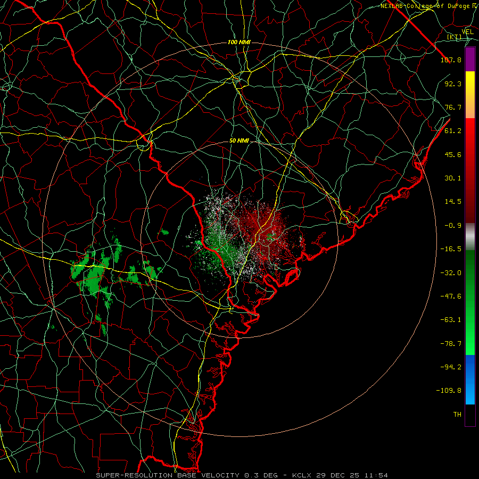Click the -109.8 velocity scale value
This screenshot has height=479, width=479.
pos(449,391)
